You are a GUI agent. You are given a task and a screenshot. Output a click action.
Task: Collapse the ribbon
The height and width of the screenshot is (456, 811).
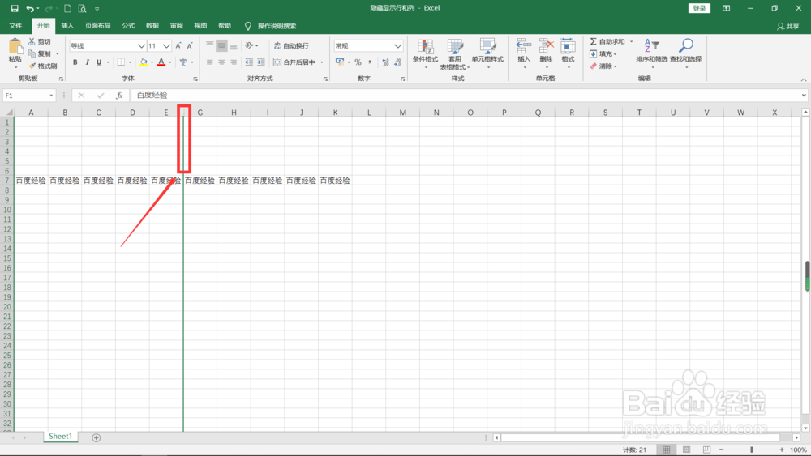(x=803, y=79)
